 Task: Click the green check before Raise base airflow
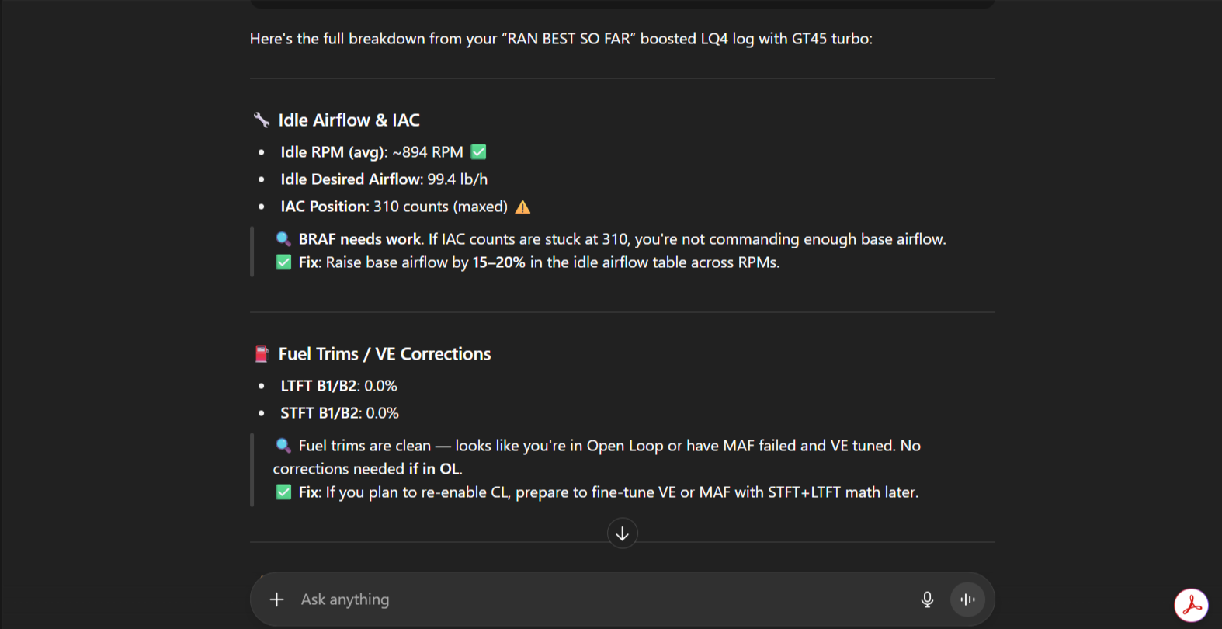coord(283,262)
